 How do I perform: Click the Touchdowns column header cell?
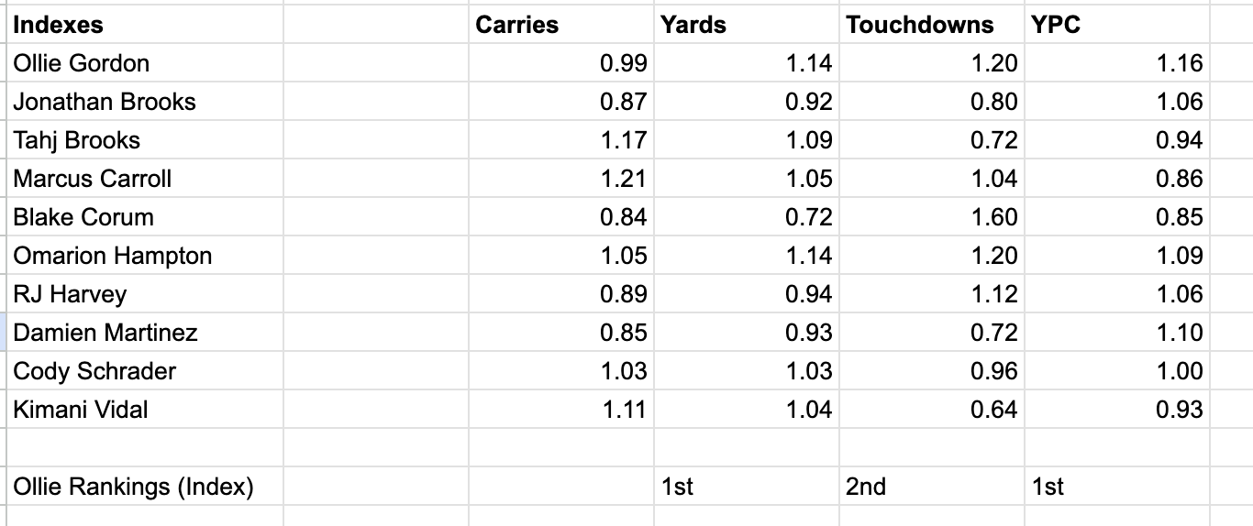point(919,25)
